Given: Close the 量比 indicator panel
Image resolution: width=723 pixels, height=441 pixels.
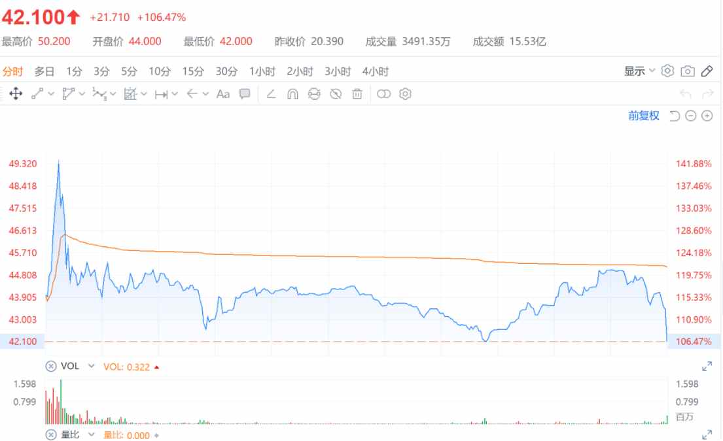Looking at the screenshot, I should [50, 435].
